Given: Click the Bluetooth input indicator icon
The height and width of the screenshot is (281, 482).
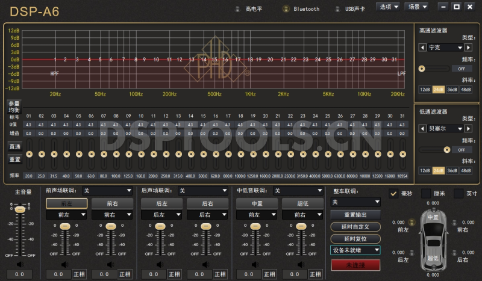Looking at the screenshot, I should click(286, 9).
